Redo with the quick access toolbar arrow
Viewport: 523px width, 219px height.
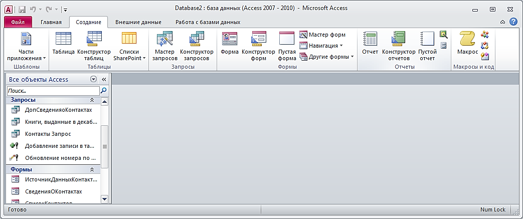click(x=49, y=10)
